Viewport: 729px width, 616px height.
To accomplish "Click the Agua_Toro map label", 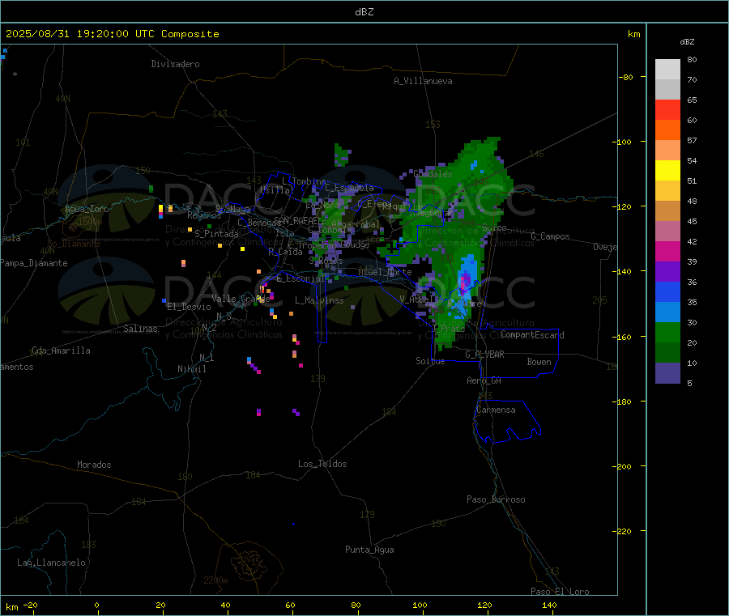I will (87, 209).
